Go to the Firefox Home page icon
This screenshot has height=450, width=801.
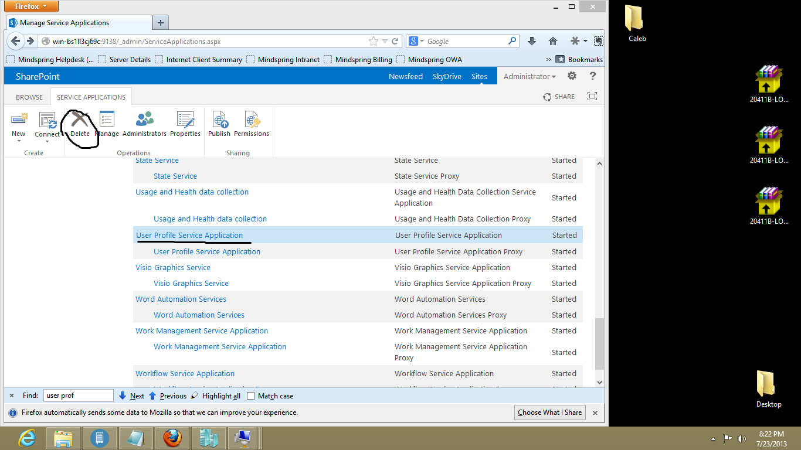552,41
